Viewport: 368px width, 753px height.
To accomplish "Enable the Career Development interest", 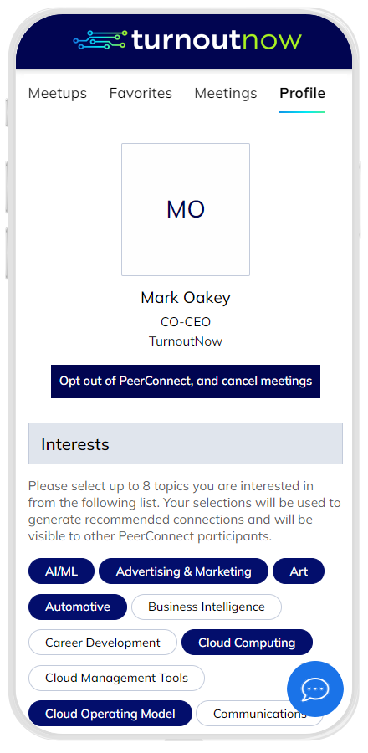I will (x=103, y=643).
